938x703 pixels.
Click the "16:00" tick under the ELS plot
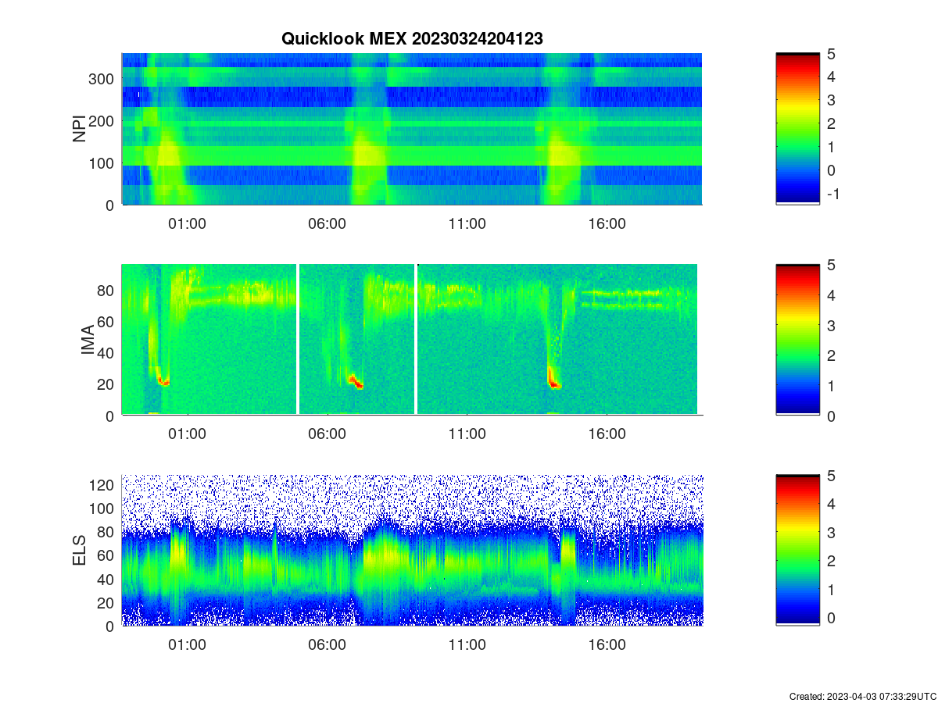point(607,645)
